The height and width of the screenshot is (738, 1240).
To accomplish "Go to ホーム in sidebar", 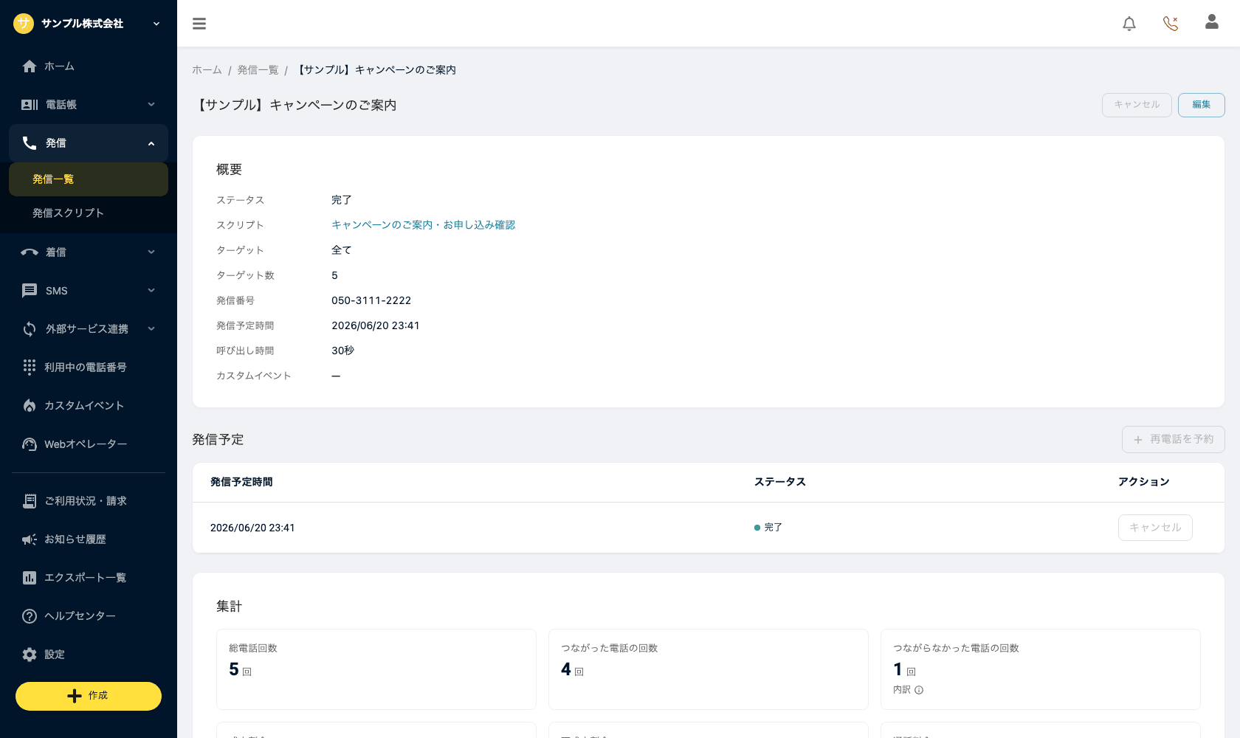I will (89, 66).
